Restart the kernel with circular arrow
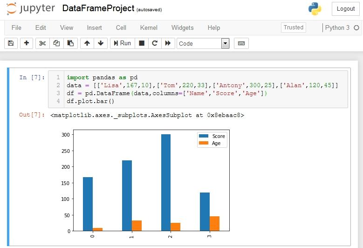Image resolution: width=363 pixels, height=248 pixels. pyautogui.click(x=155, y=43)
